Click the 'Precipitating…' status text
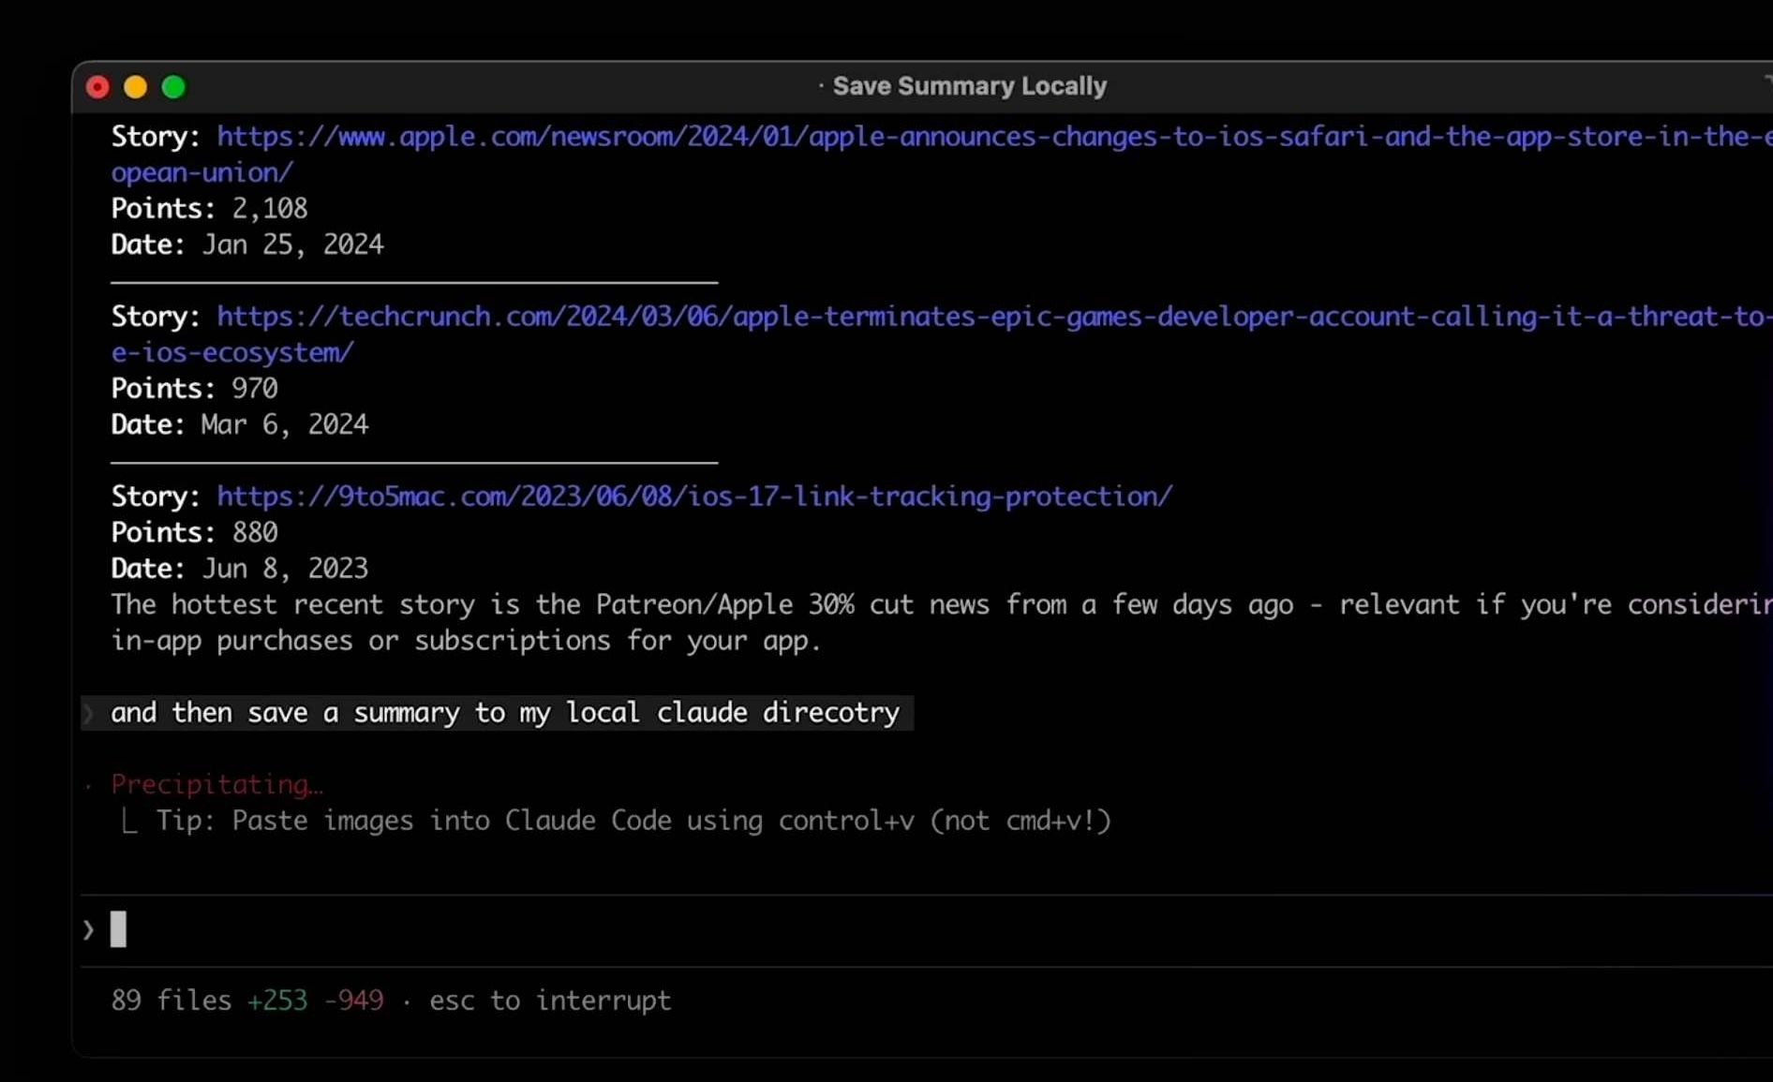1773x1082 pixels. point(217,784)
